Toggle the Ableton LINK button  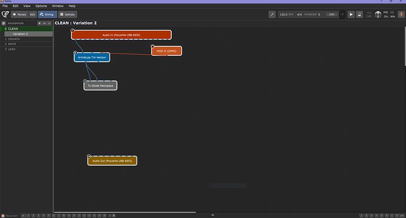point(332,15)
